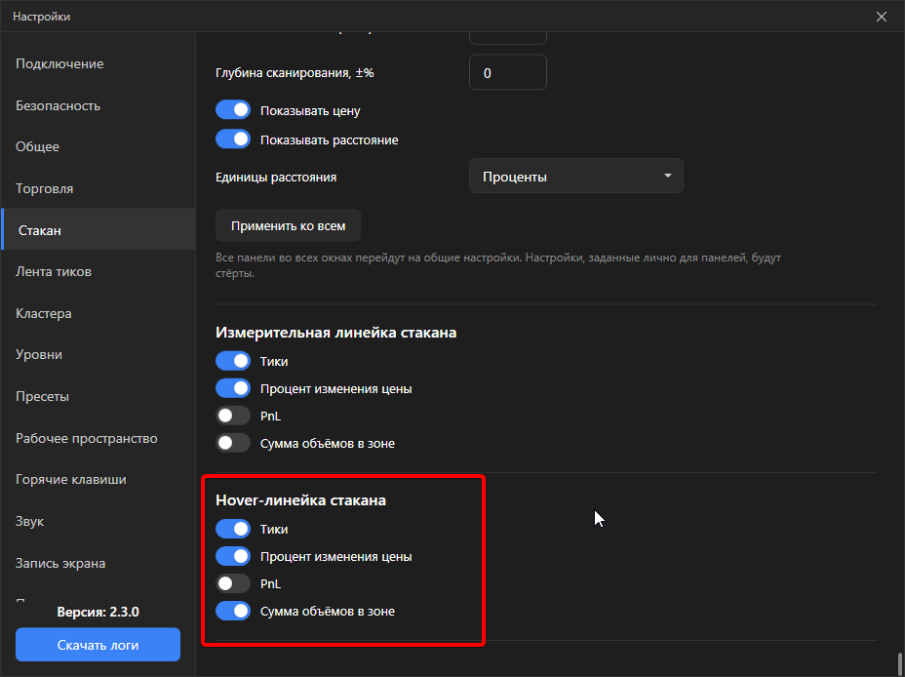Click the 'Hover-линейка стакана' heading
The image size is (905, 677).
point(300,499)
